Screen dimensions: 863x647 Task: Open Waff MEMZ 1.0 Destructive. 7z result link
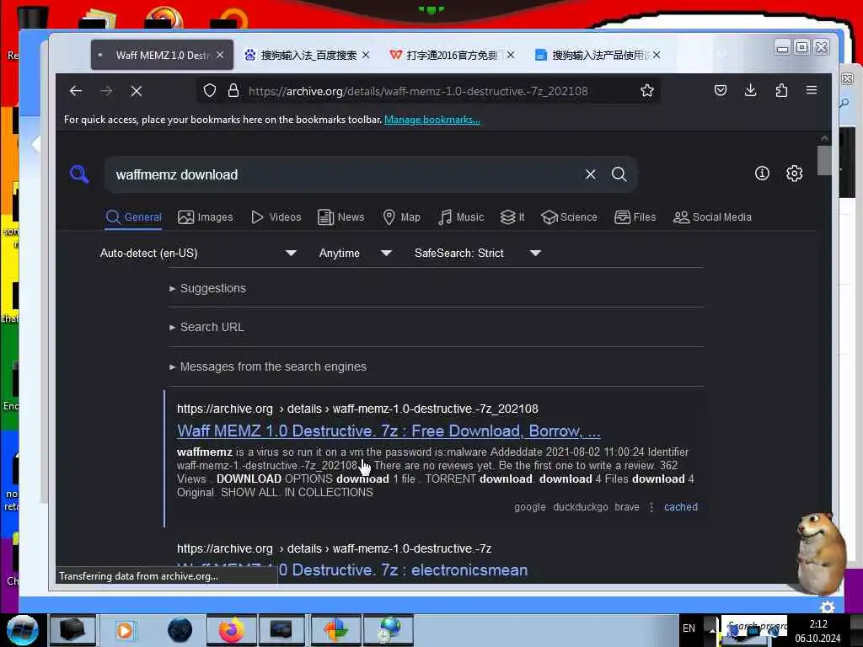pyautogui.click(x=389, y=430)
